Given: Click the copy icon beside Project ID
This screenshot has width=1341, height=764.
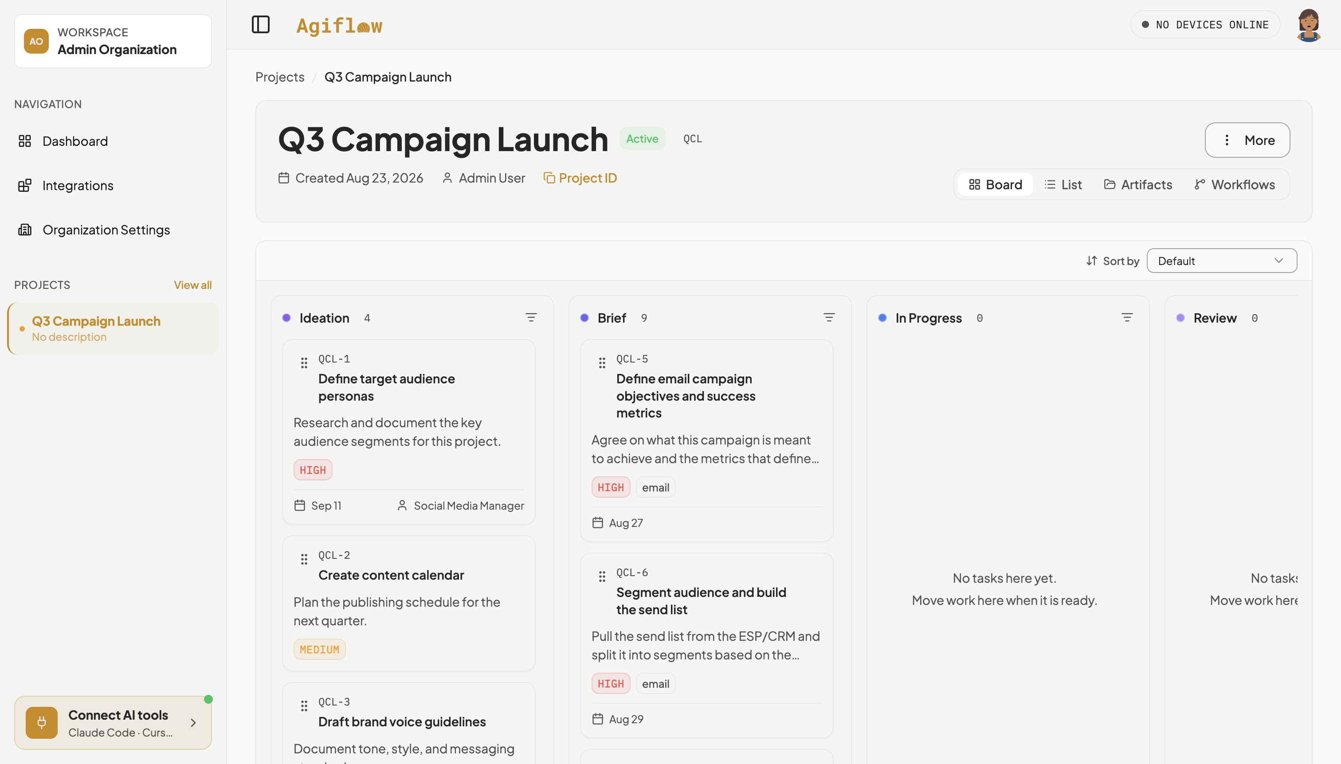Looking at the screenshot, I should [549, 178].
